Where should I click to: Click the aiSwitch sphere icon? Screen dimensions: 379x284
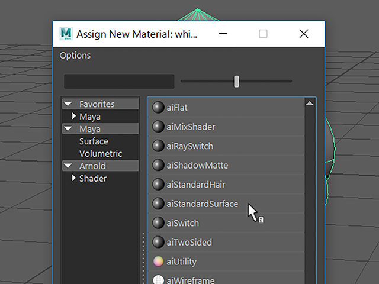pos(158,222)
